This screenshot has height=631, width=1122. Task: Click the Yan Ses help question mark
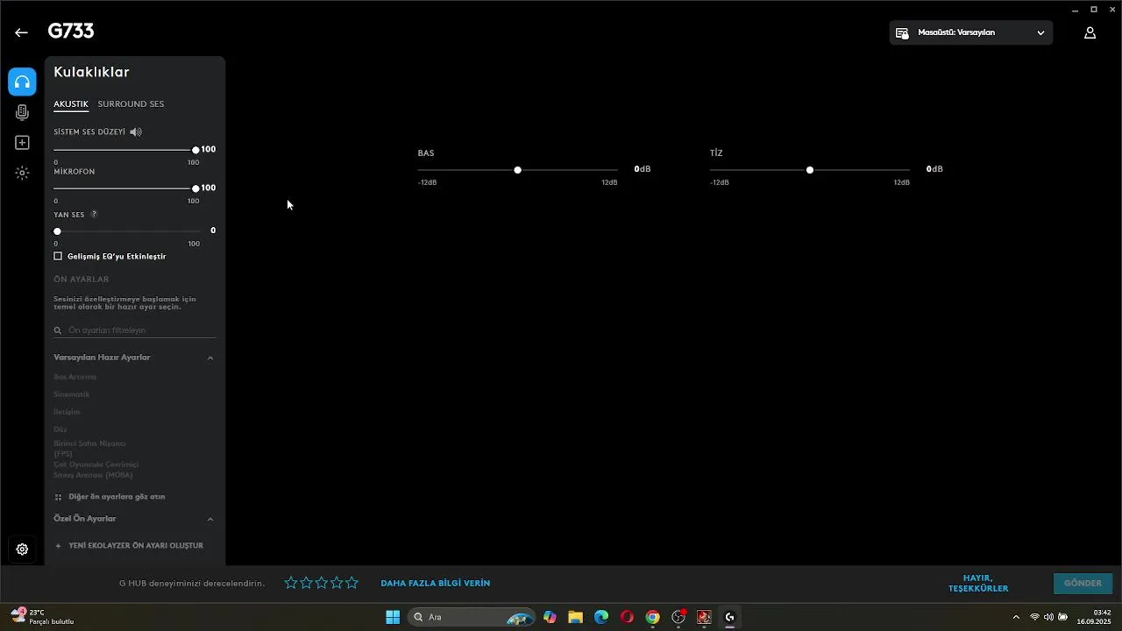94,214
